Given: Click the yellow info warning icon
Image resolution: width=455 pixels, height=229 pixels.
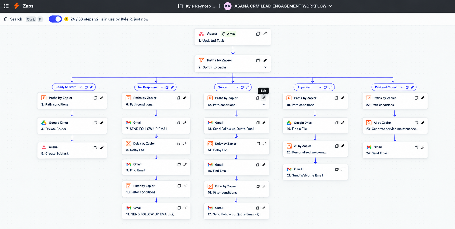Looking at the screenshot, I should click(66, 19).
